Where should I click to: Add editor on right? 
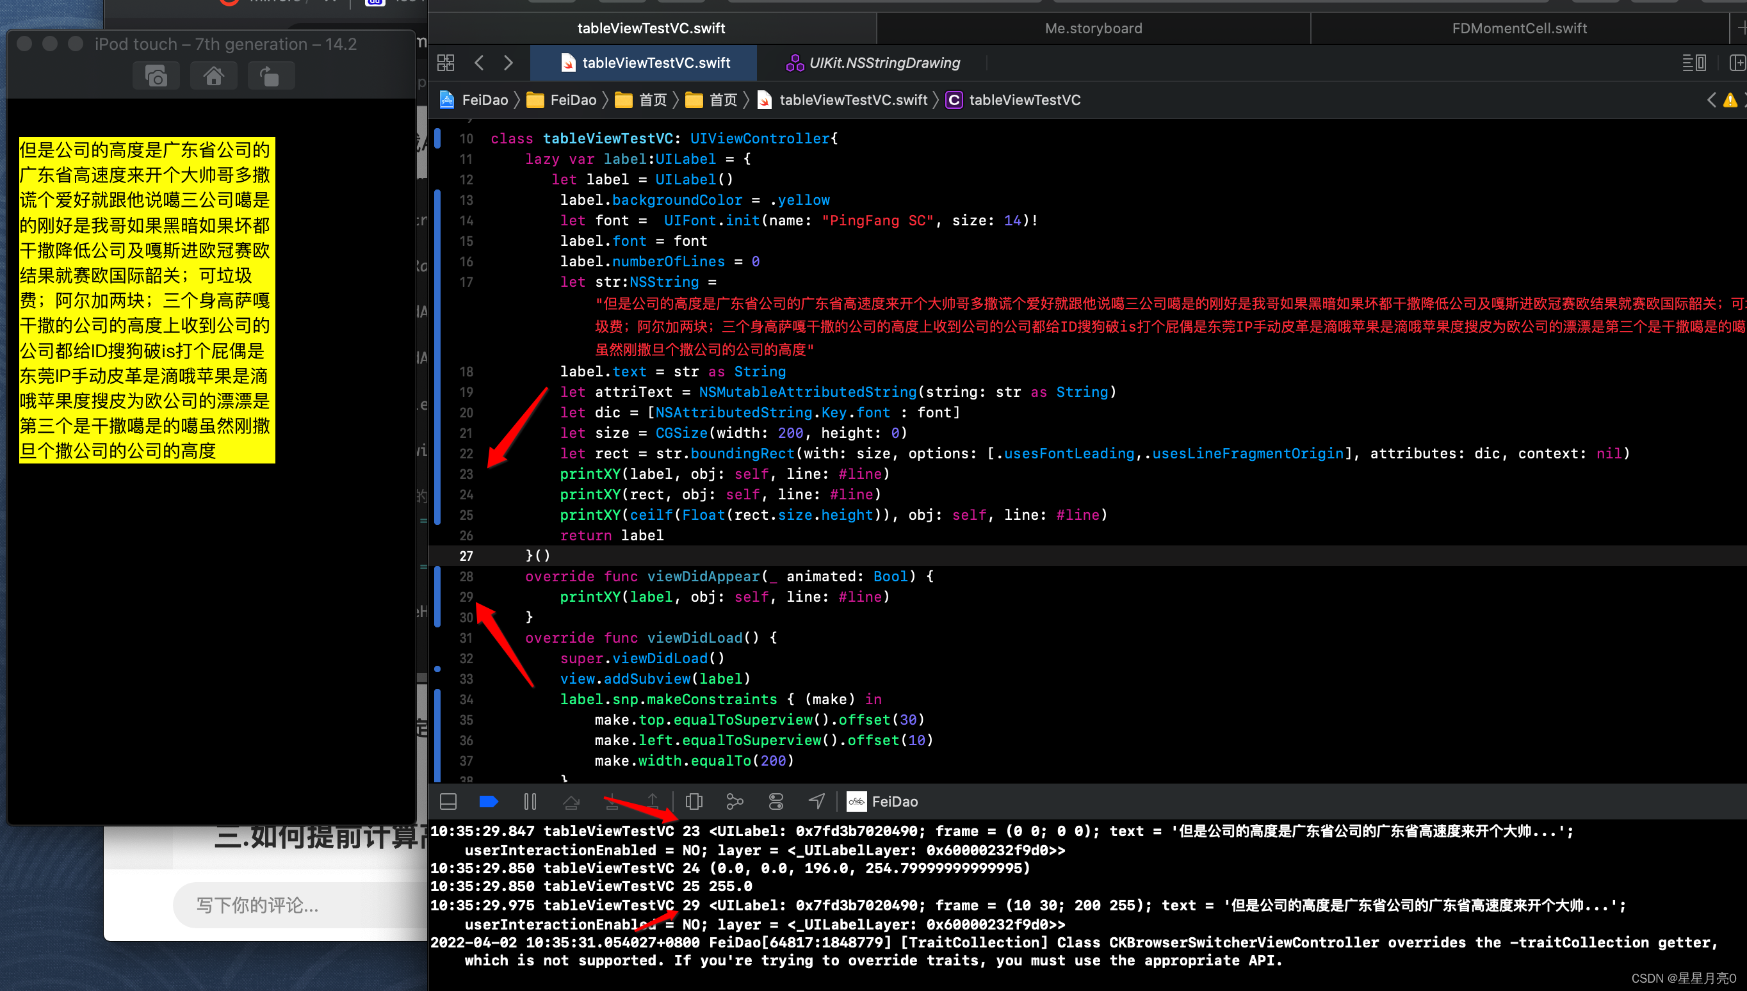click(1737, 63)
